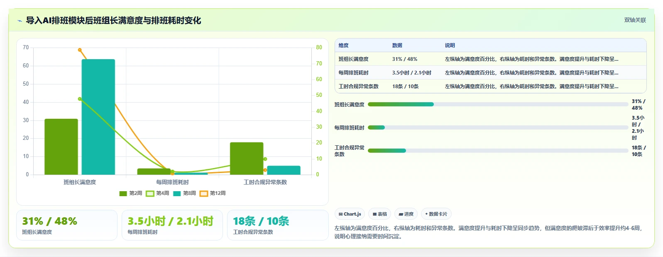The image size is (663, 257).
Task: Click the green 第4周 line point above 班组长满意度
Action: click(x=80, y=99)
